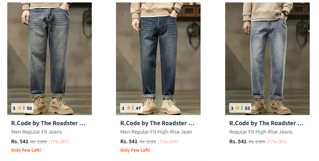Open the rating badge showing 50 reviews
The image size is (319, 161).
click(x=22, y=108)
